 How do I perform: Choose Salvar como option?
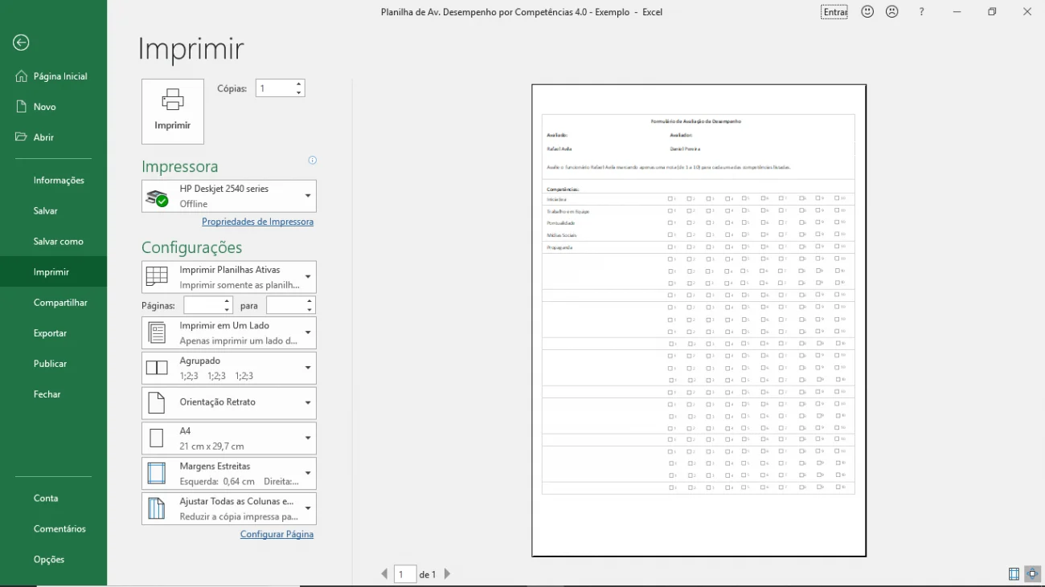click(53, 242)
